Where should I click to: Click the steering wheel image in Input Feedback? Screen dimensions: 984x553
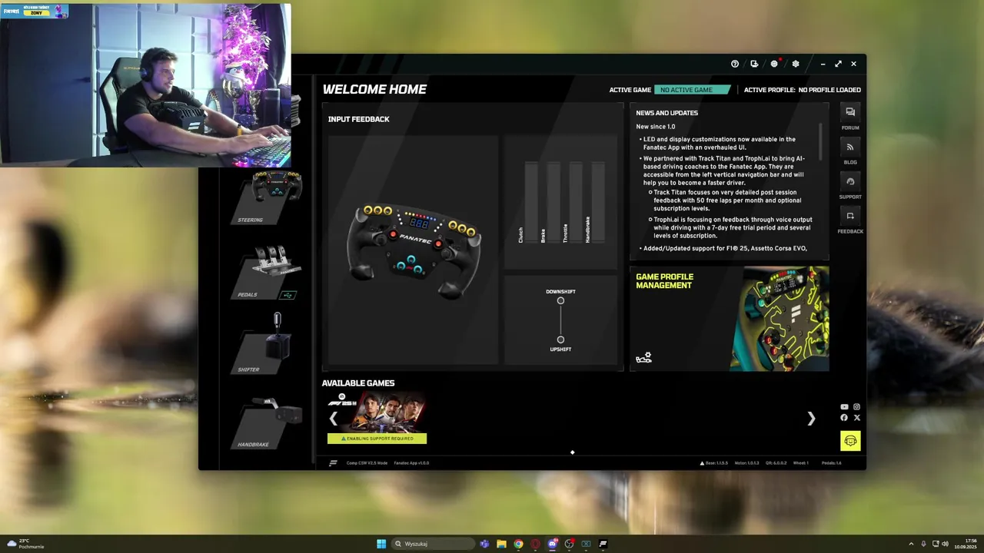[414, 250]
